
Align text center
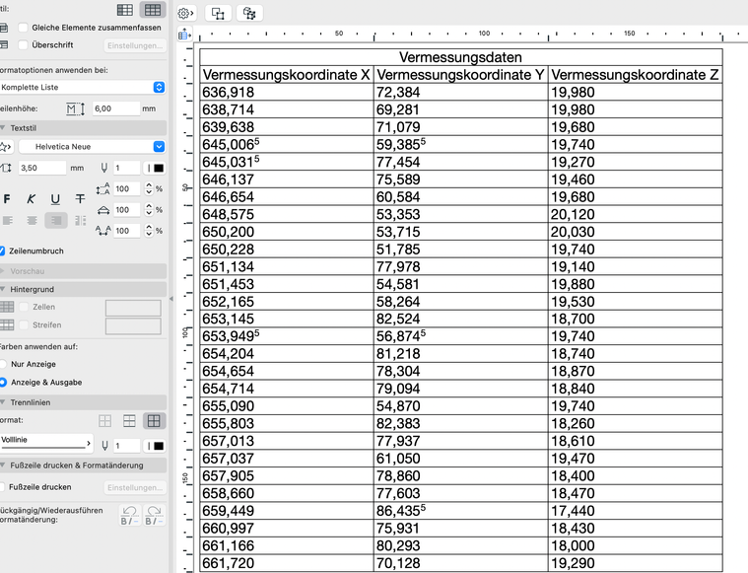click(x=32, y=221)
